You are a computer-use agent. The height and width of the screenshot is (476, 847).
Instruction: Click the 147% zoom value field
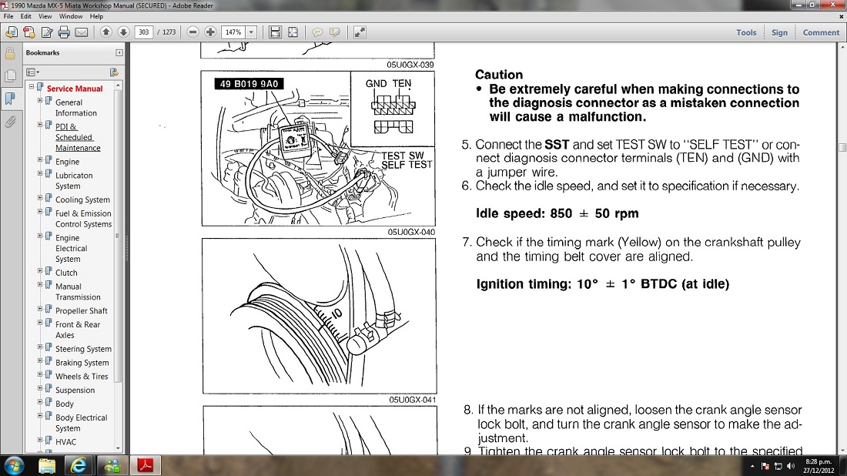pos(233,32)
